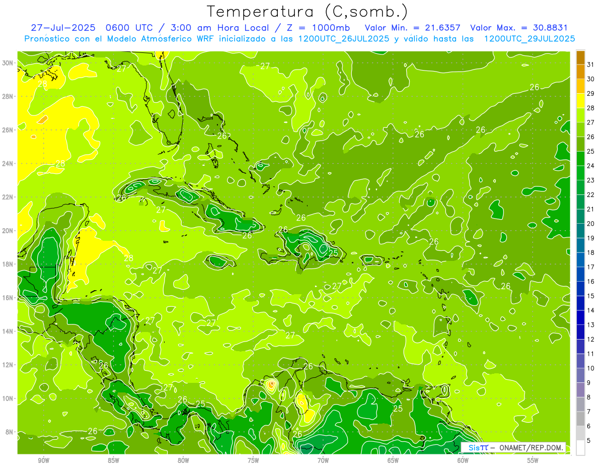Image resolution: width=604 pixels, height=467 pixels.
Task: Click the "16N" latitude axis label
Action: (x=9, y=298)
